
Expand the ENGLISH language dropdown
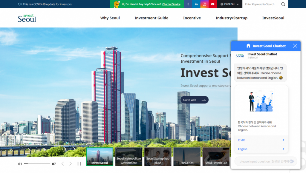[229, 4]
